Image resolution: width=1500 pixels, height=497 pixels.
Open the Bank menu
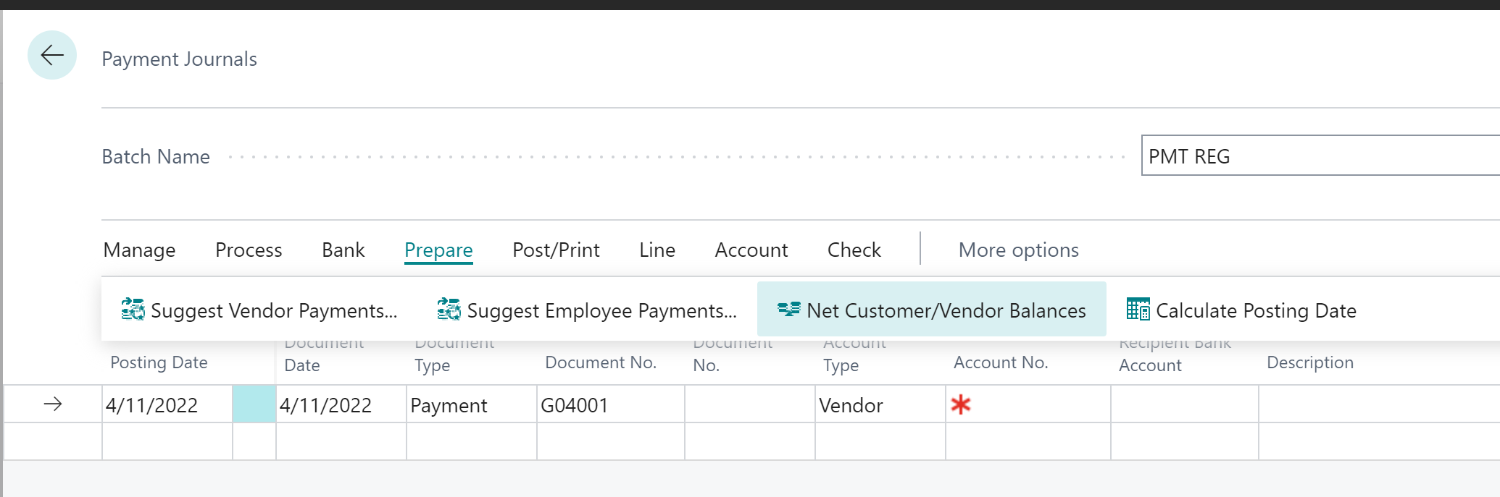click(343, 250)
